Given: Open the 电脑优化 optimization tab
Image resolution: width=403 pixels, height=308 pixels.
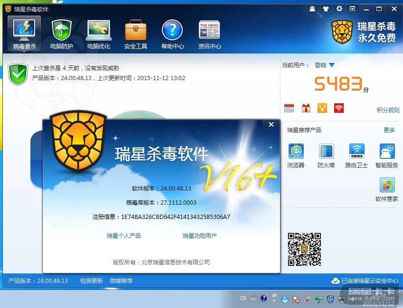Looking at the screenshot, I should click(x=98, y=35).
